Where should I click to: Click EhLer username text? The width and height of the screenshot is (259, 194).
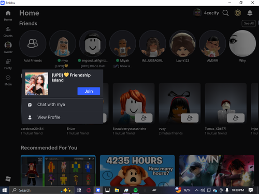(71, 129)
